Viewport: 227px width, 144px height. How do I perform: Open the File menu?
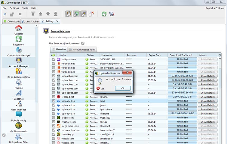tap(5, 8)
